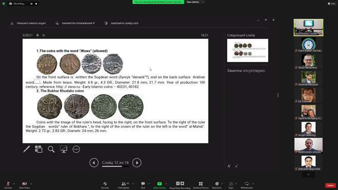The height and width of the screenshot is (190, 338).
Task: Select the pen and laser pointer tool
Action: click(26, 149)
